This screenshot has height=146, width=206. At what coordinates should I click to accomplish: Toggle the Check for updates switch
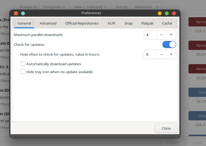point(169,44)
